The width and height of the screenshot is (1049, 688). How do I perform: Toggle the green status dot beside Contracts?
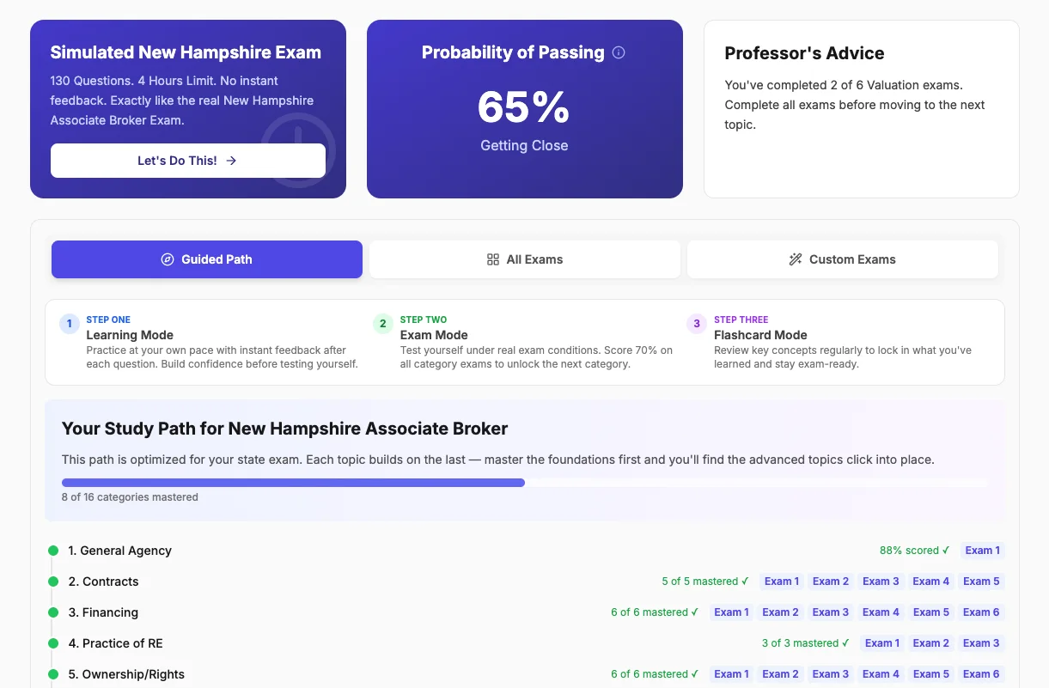click(x=52, y=581)
